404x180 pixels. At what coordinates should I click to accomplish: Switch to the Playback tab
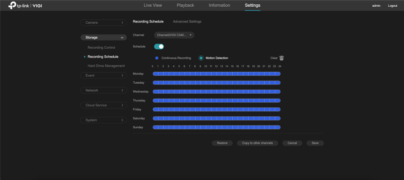[x=185, y=6]
